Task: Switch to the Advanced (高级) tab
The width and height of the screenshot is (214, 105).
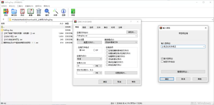Action: (84, 27)
